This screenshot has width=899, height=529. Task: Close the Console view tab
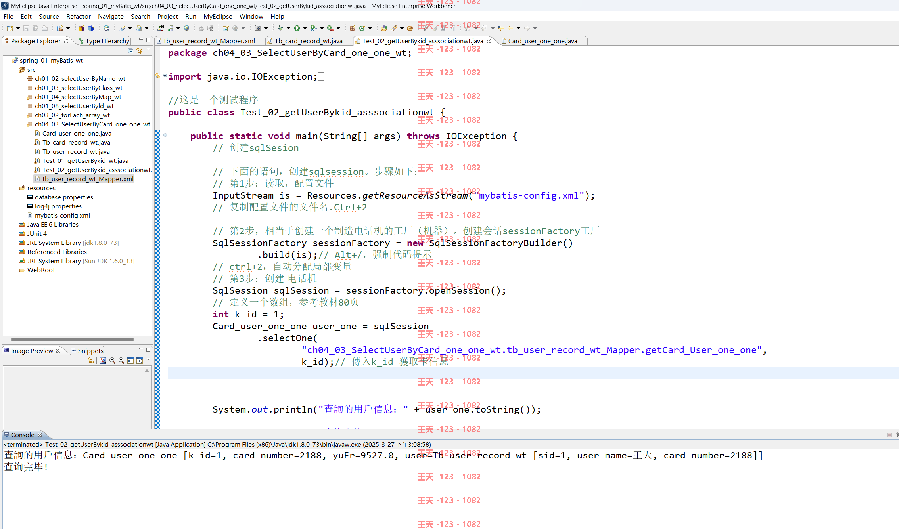[x=40, y=435]
